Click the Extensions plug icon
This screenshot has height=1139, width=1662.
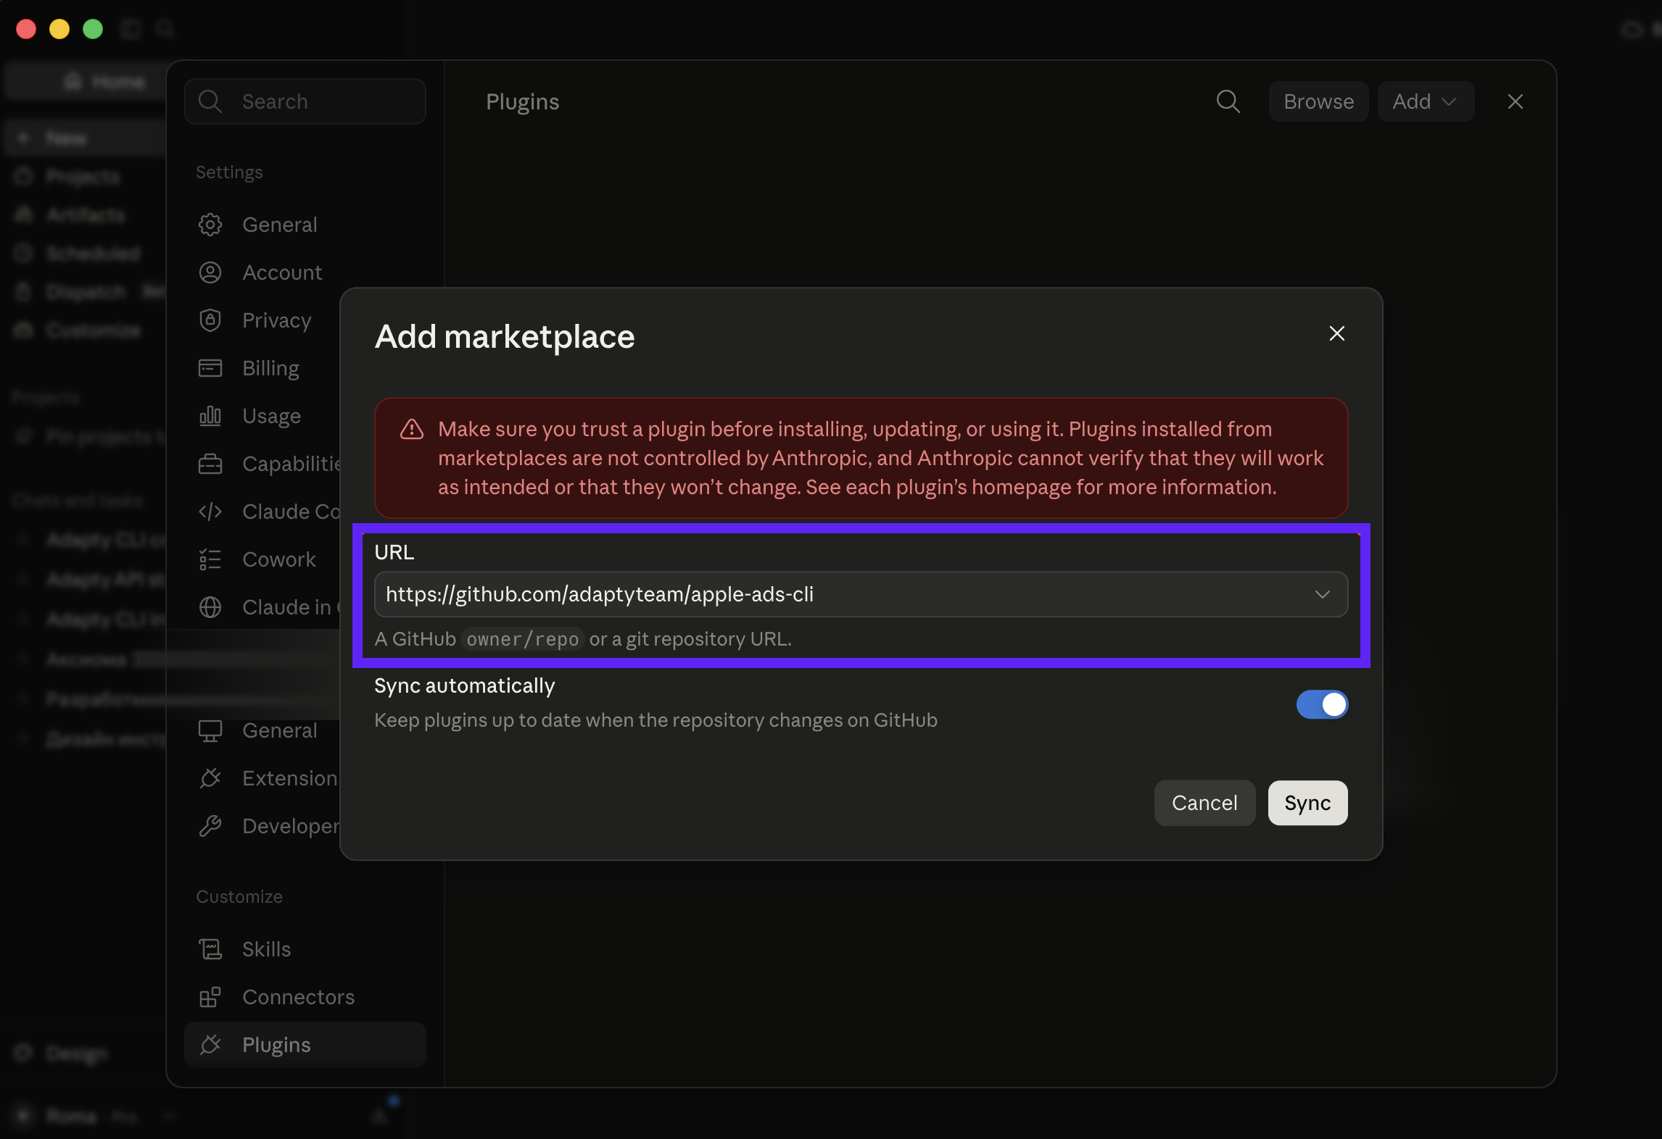pos(210,778)
